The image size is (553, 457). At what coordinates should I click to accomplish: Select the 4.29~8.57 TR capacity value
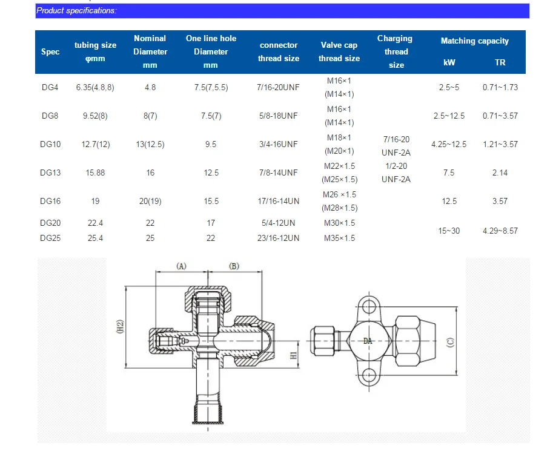pyautogui.click(x=500, y=231)
